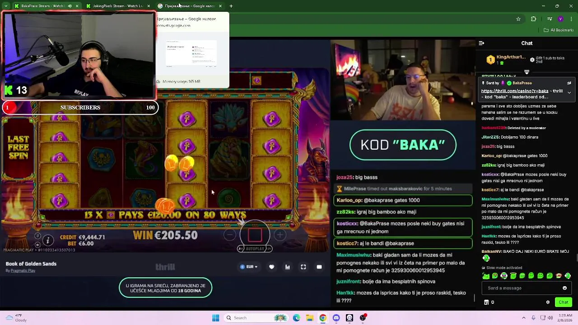The image size is (578, 325).
Task: Close the Google accounts browser tab
Action: (x=220, y=6)
